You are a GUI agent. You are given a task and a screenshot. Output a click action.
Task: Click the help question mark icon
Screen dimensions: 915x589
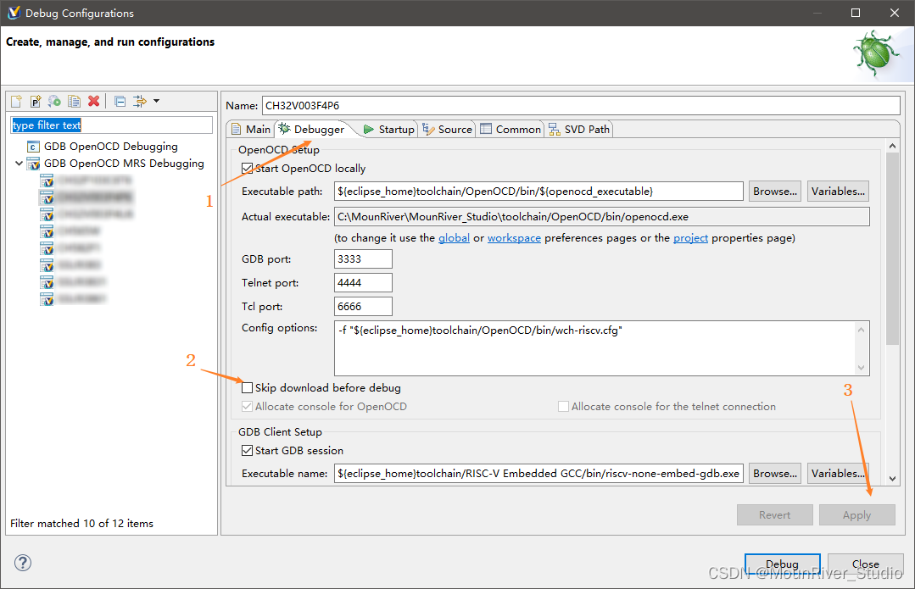tap(23, 563)
